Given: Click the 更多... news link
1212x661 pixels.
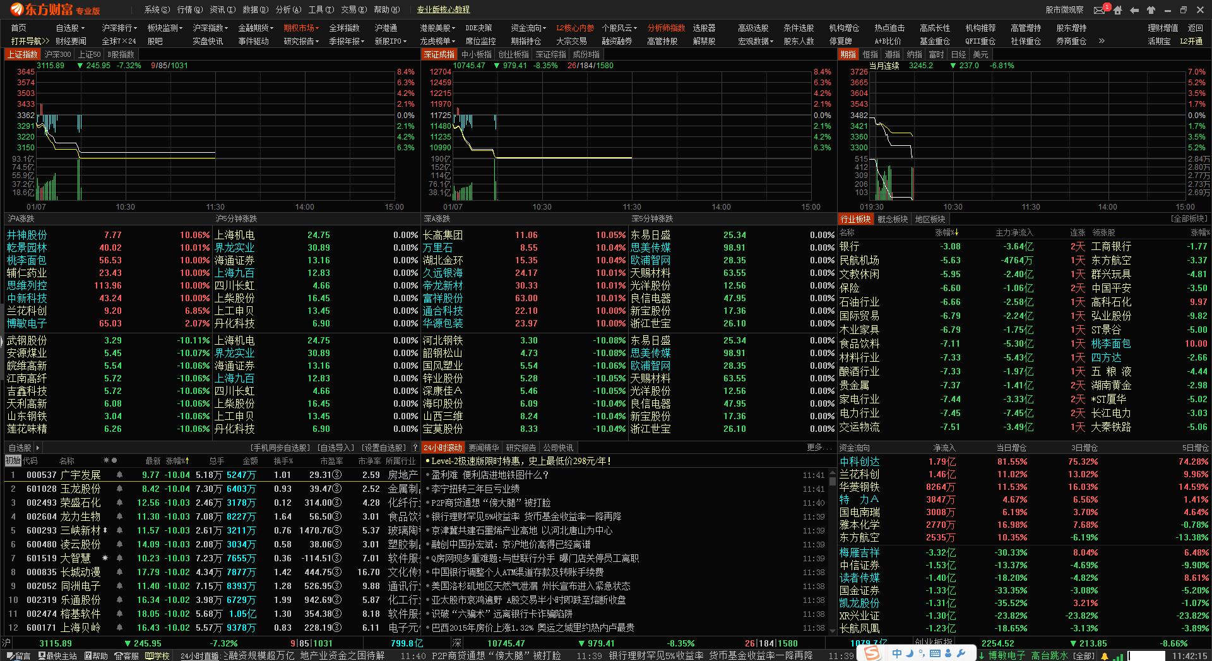Looking at the screenshot, I should click(x=819, y=448).
